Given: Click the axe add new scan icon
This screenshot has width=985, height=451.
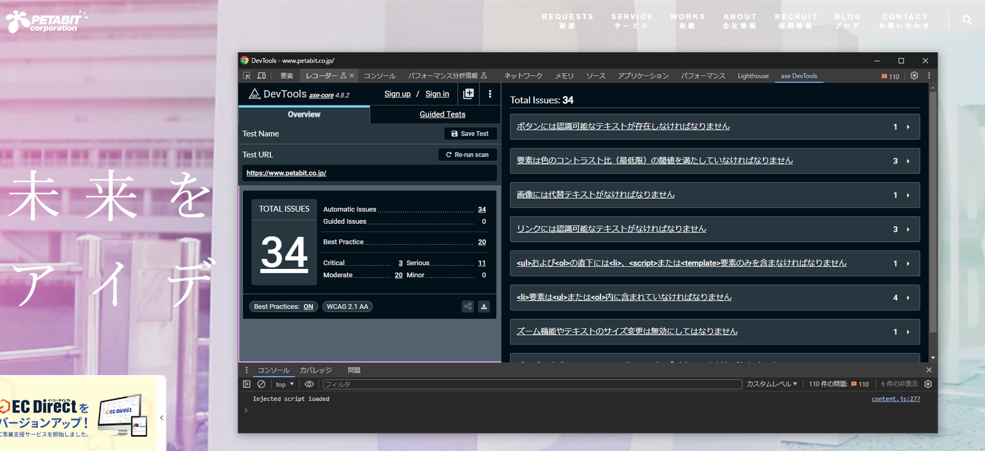Looking at the screenshot, I should click(469, 94).
